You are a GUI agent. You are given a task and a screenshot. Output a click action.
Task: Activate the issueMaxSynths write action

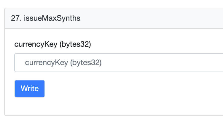coord(30,89)
